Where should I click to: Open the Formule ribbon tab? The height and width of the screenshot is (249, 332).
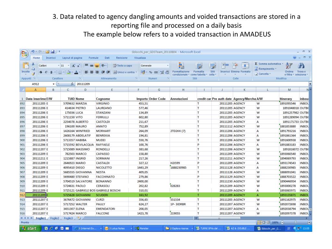click(x=93, y=58)
